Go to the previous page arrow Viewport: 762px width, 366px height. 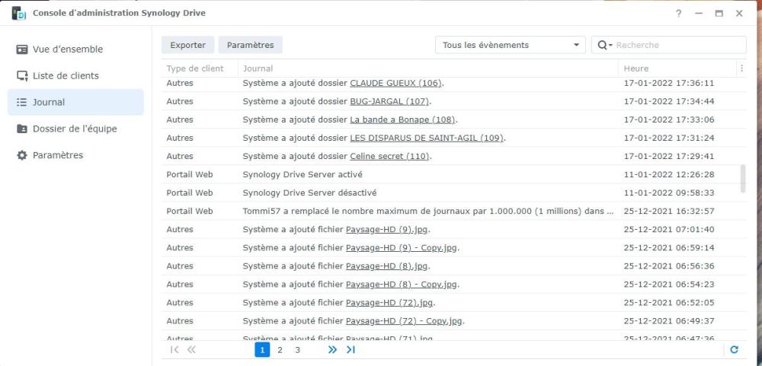(x=191, y=349)
